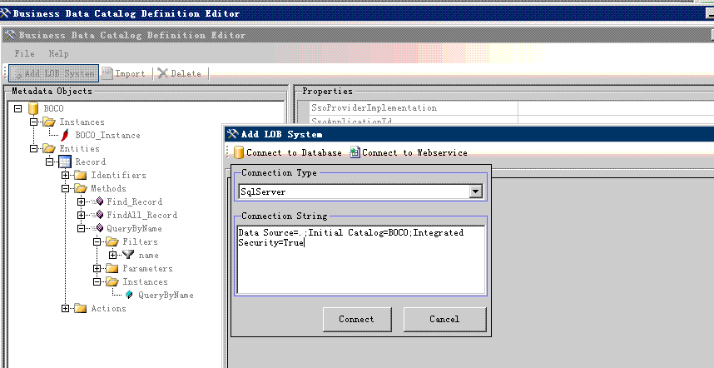
Task: Collapse the Record entity node
Action: 50,162
